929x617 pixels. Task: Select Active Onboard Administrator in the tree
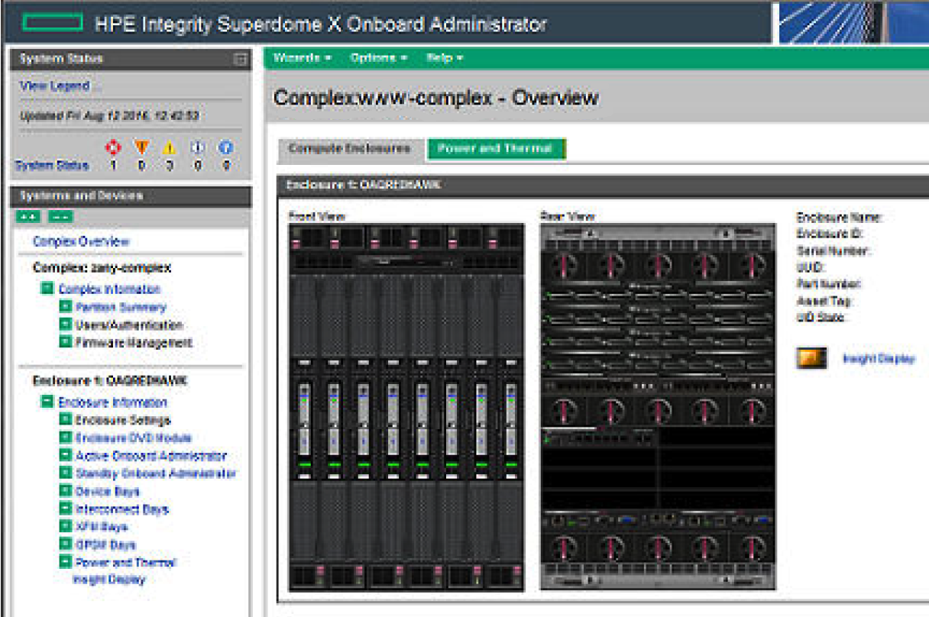[151, 456]
